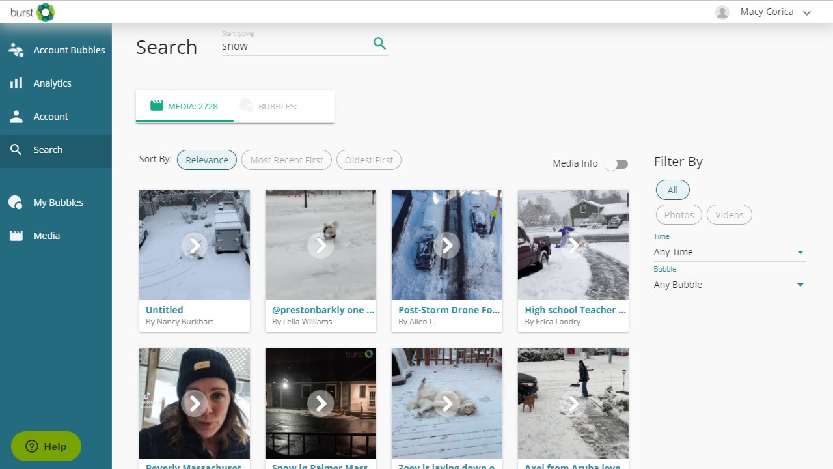Filter results by Videos
This screenshot has width=833, height=469.
[x=729, y=215]
